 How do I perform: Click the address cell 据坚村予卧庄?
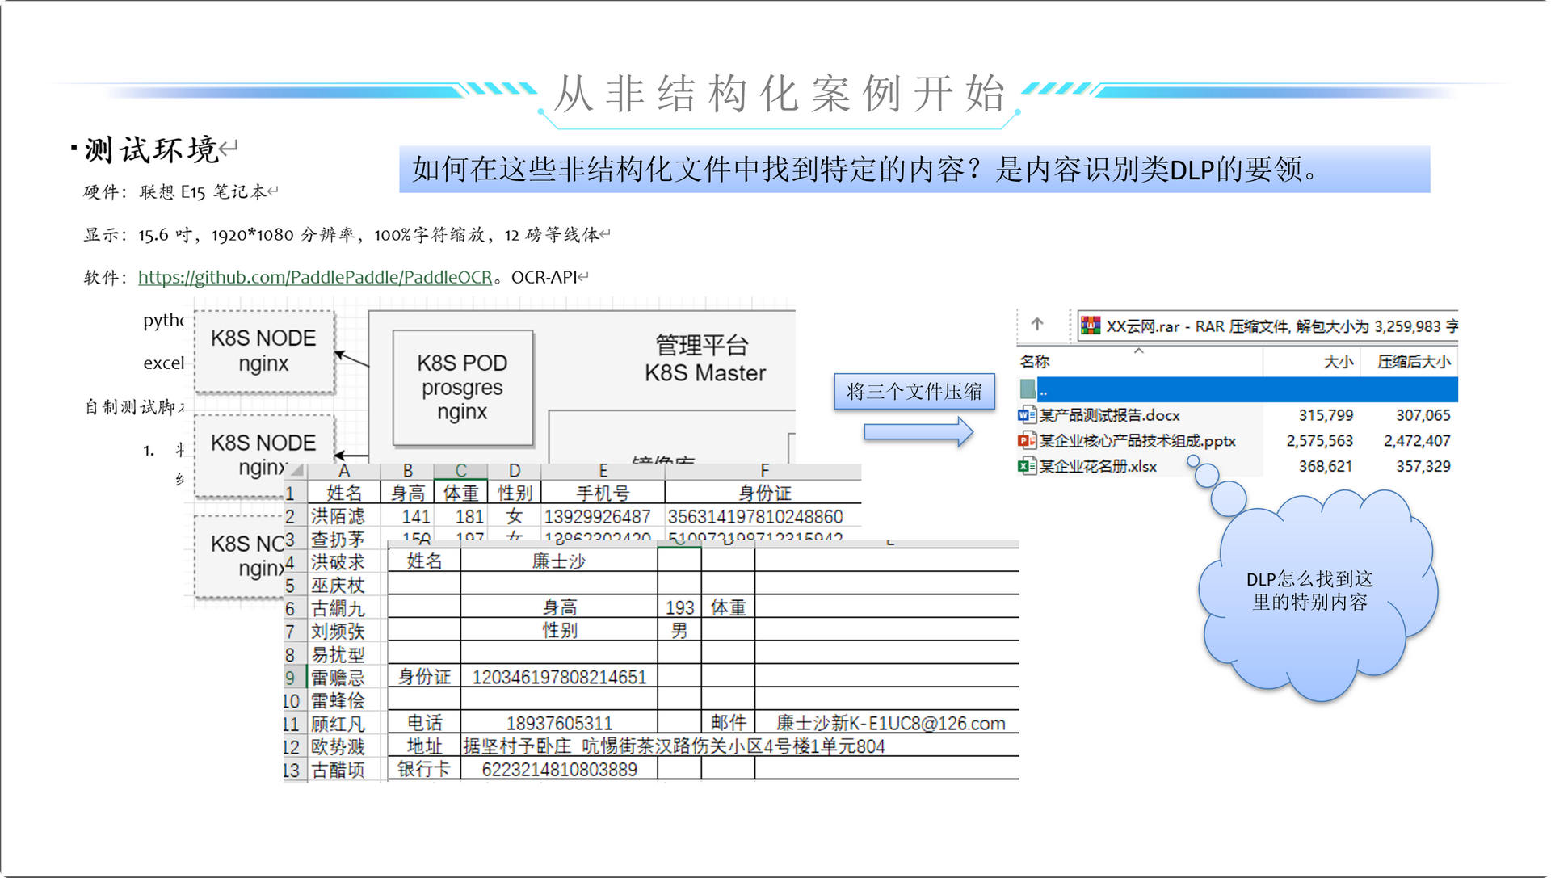[674, 746]
